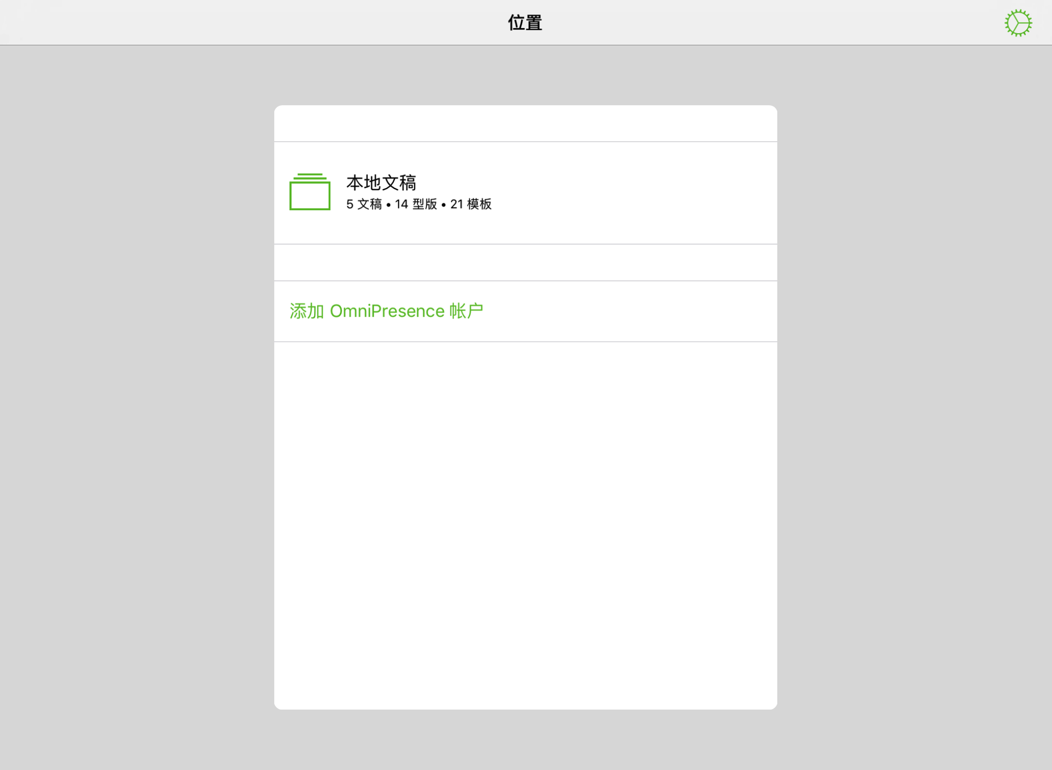Select '5 文稿 • 14 型版 • 21 模板' subtitle
This screenshot has height=770, width=1052.
tap(419, 204)
